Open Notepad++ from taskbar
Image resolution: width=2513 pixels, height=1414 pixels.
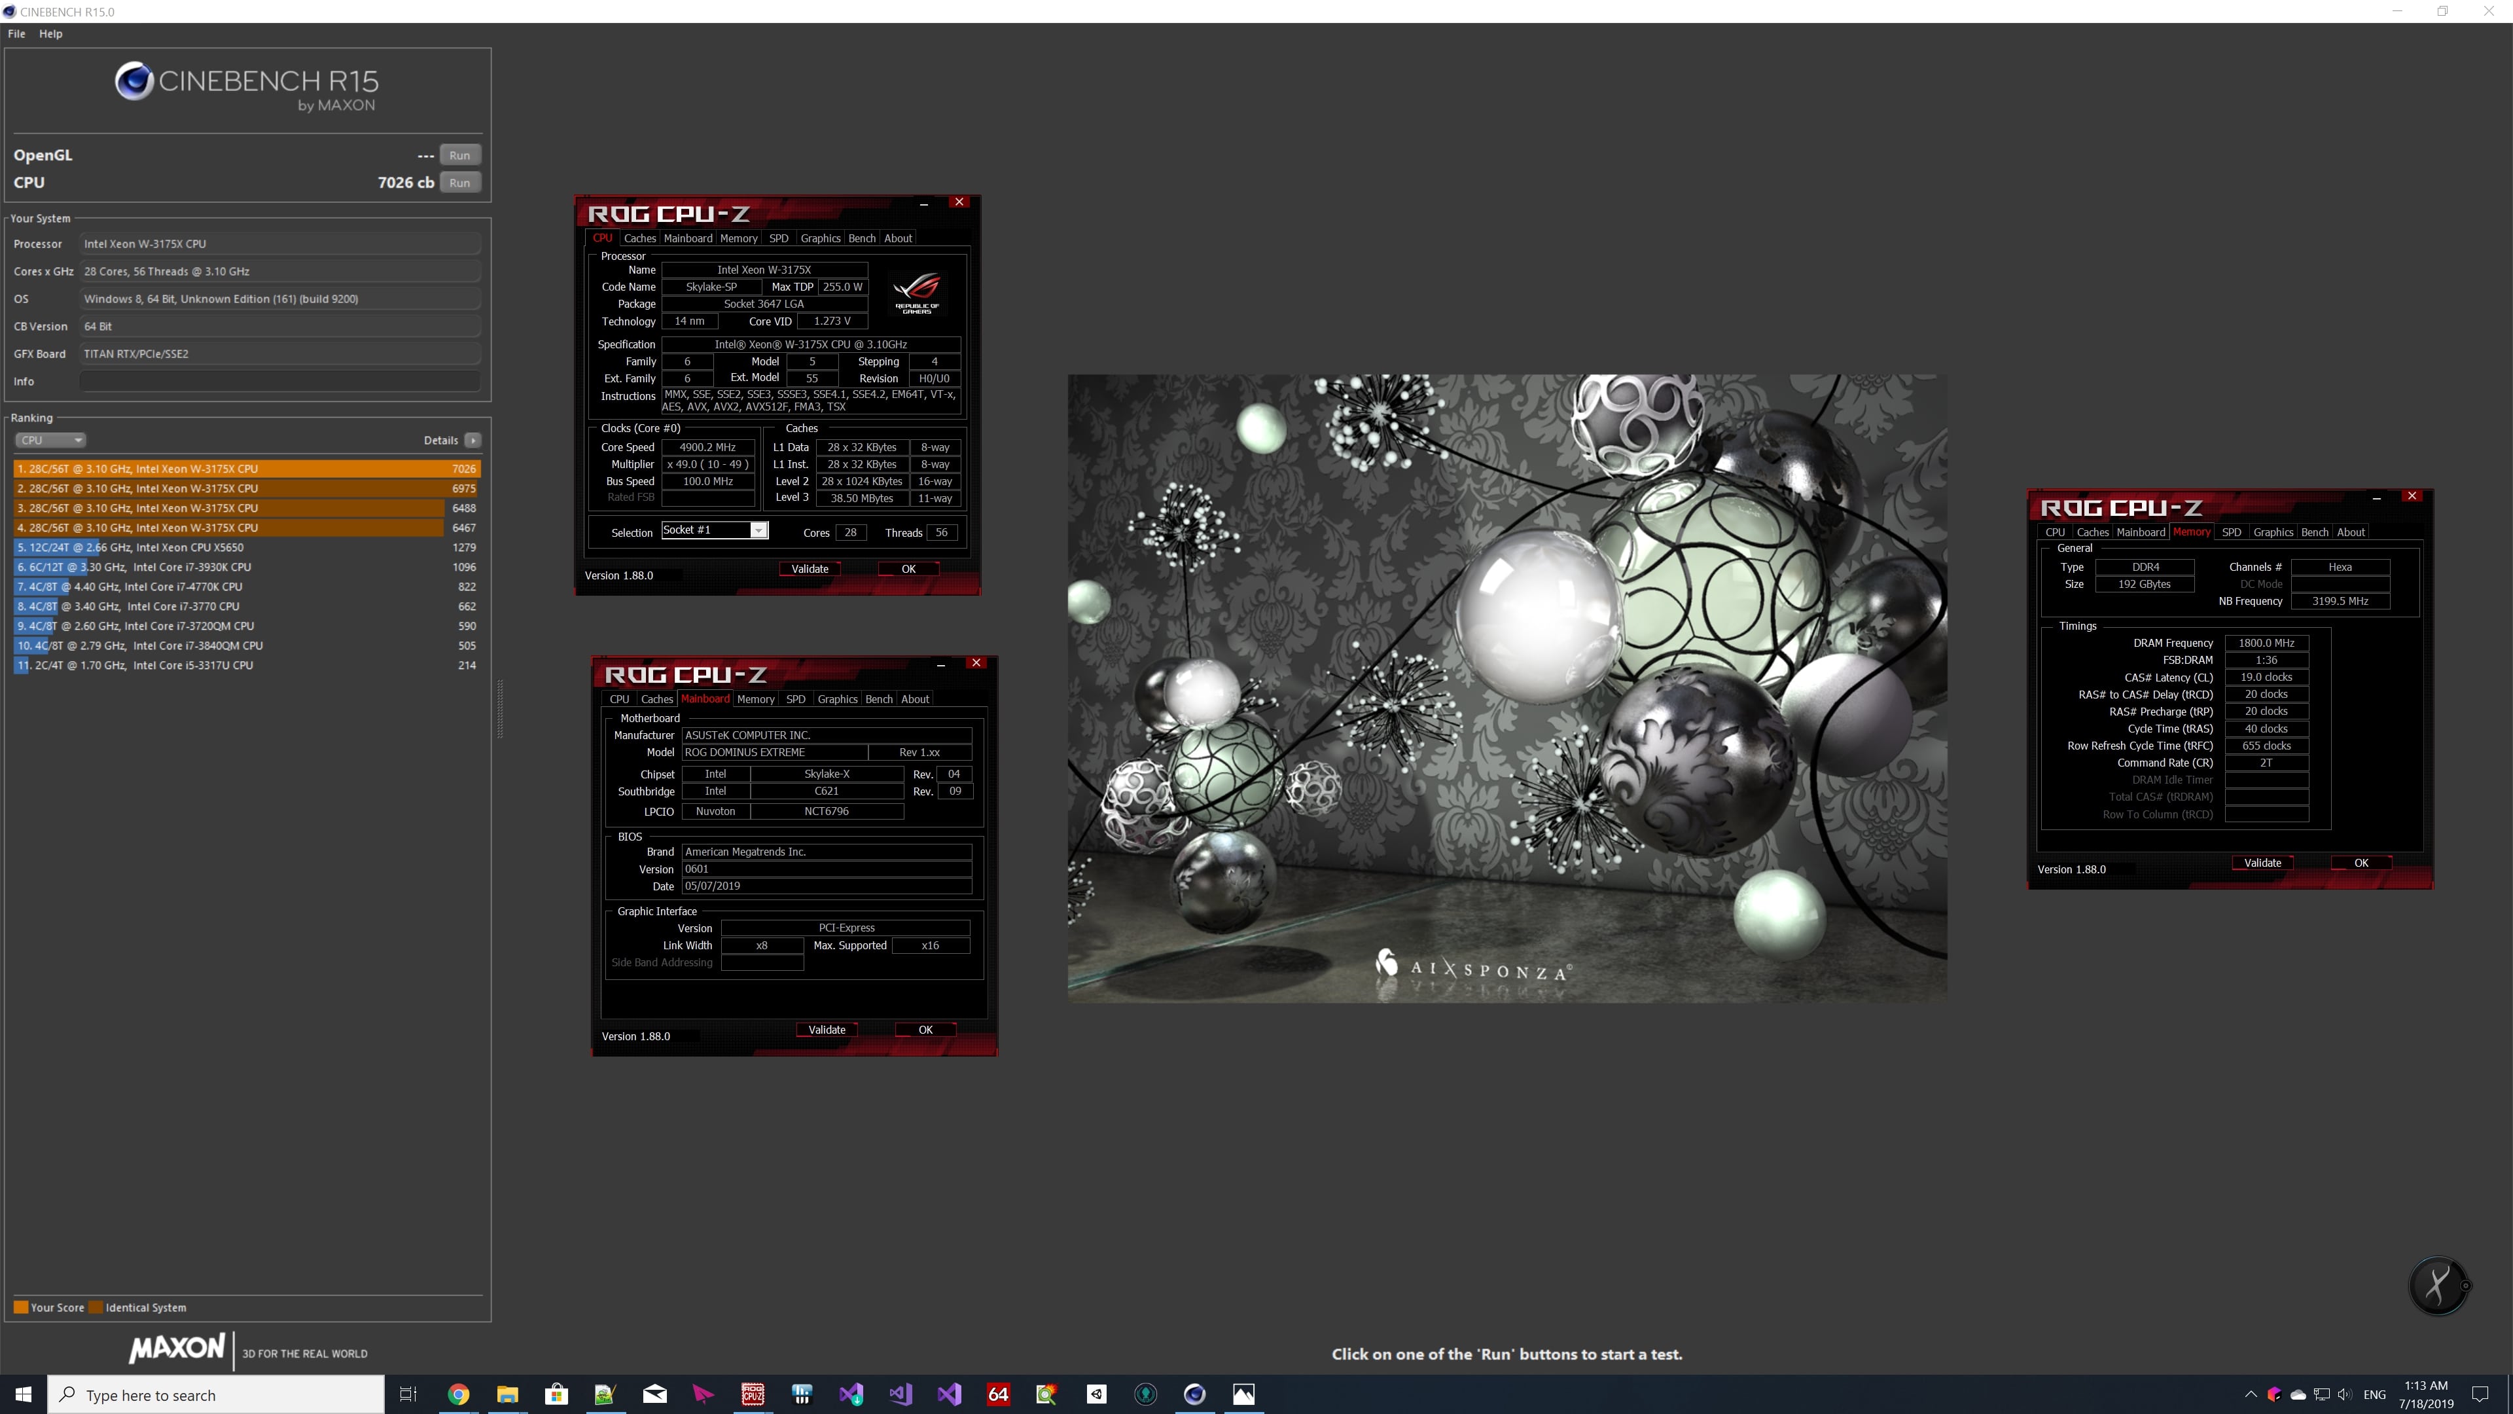[x=605, y=1394]
